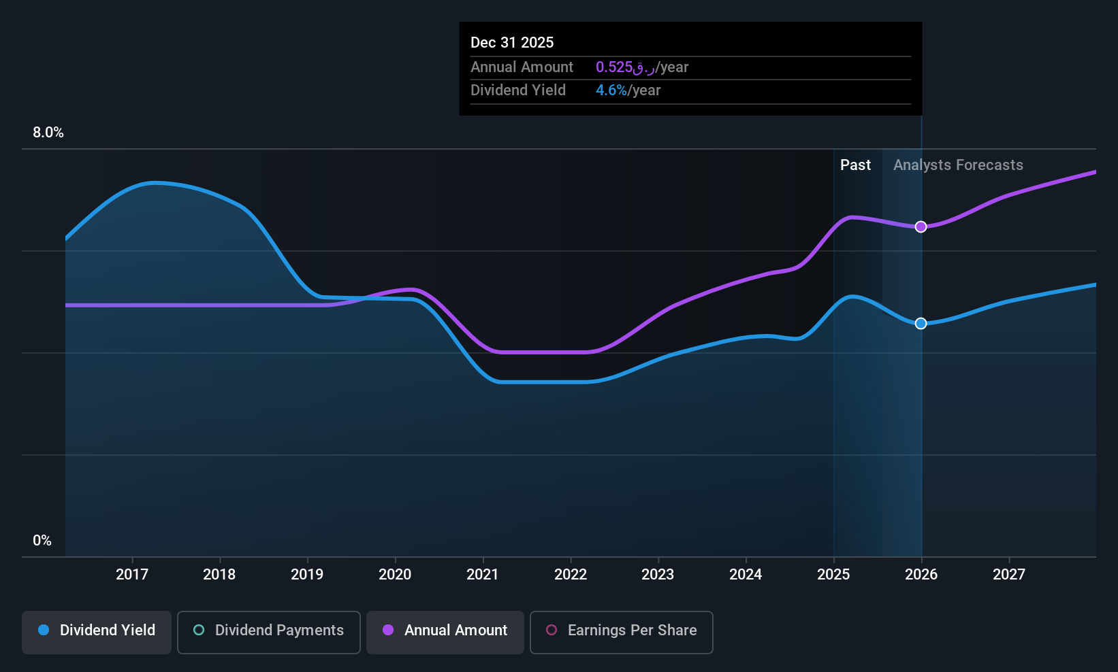Click the Analysts Forecasts label
The image size is (1118, 672).
pyautogui.click(x=958, y=165)
